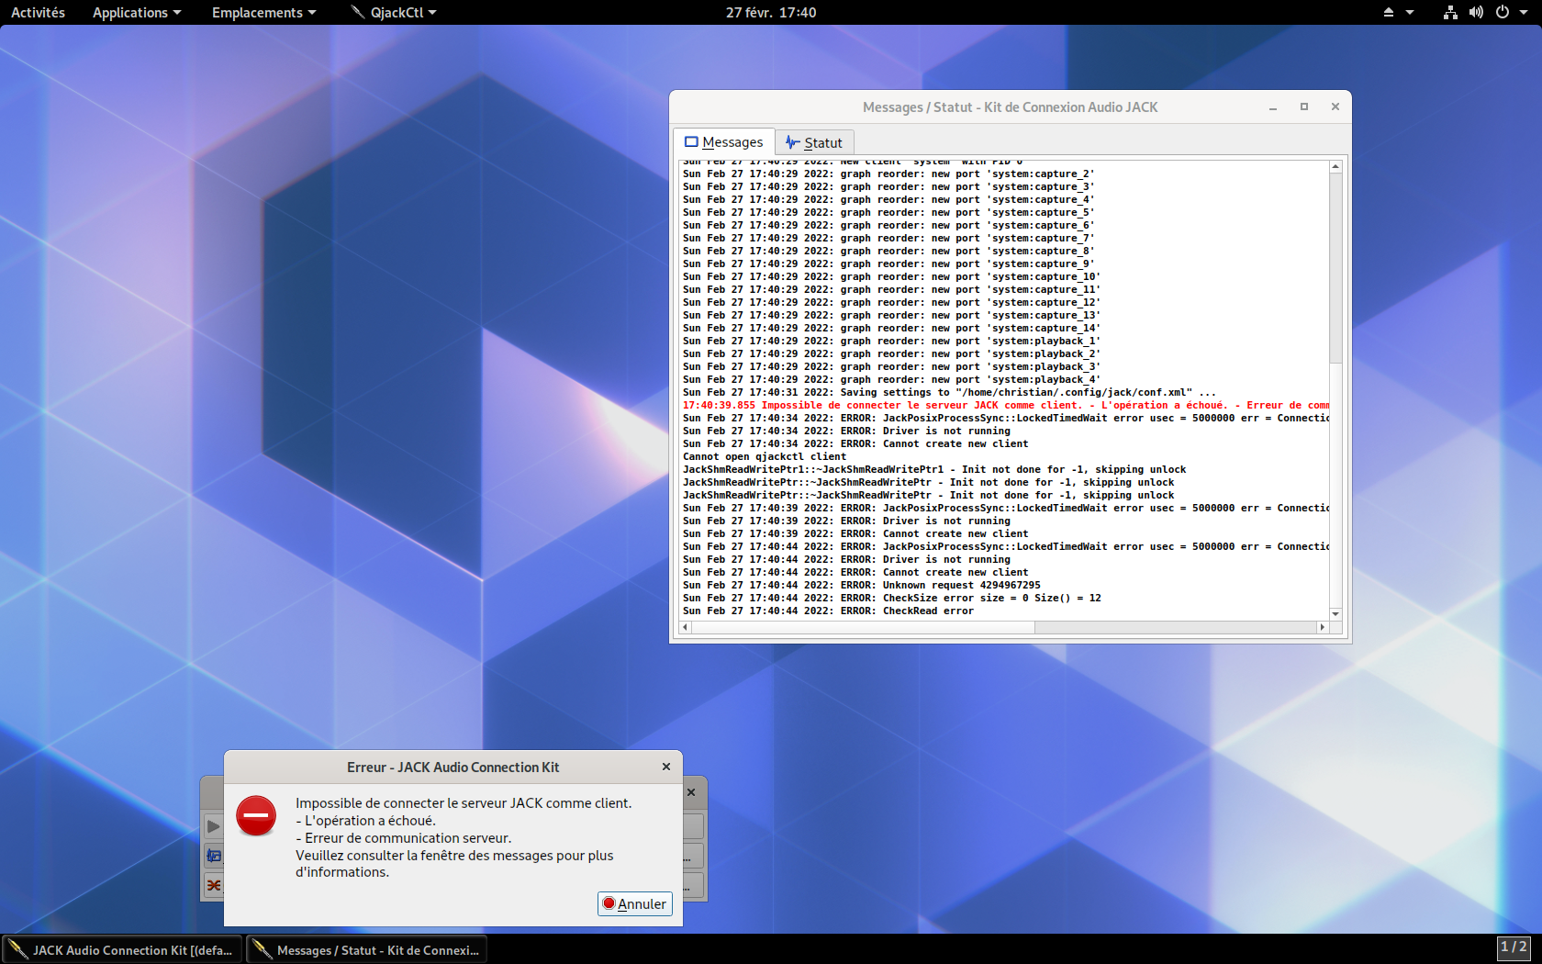Click the eject media icon in top bar
1542x964 pixels.
coord(1388,12)
